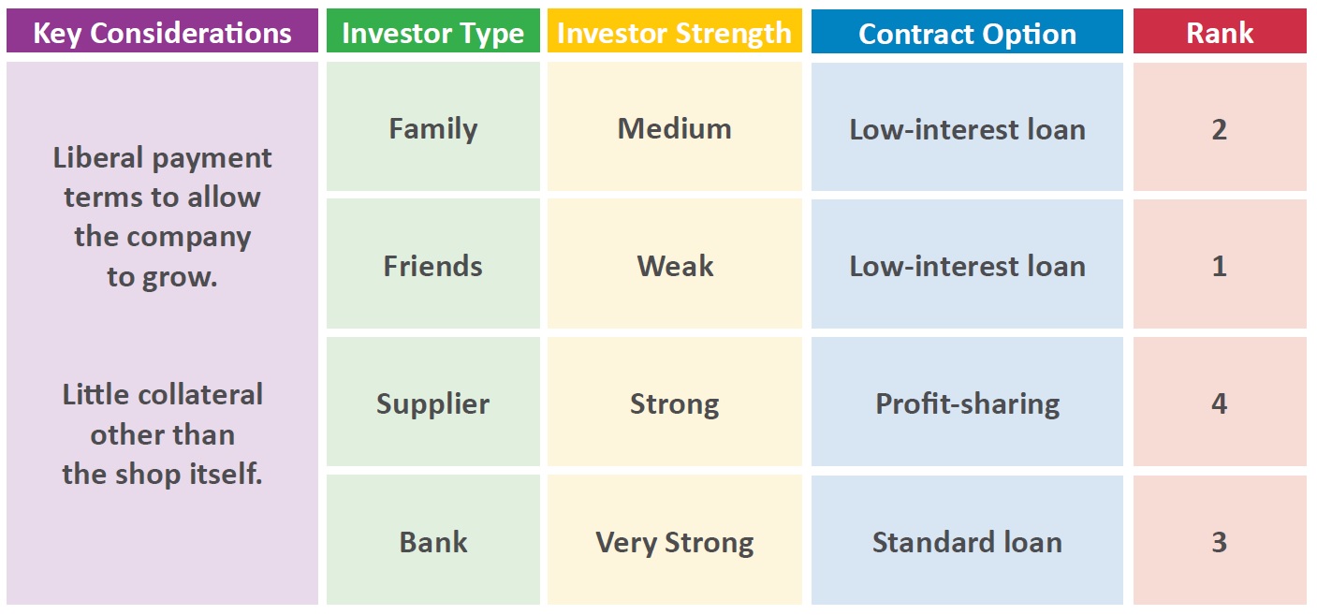Select the Contract Option header

967,32
